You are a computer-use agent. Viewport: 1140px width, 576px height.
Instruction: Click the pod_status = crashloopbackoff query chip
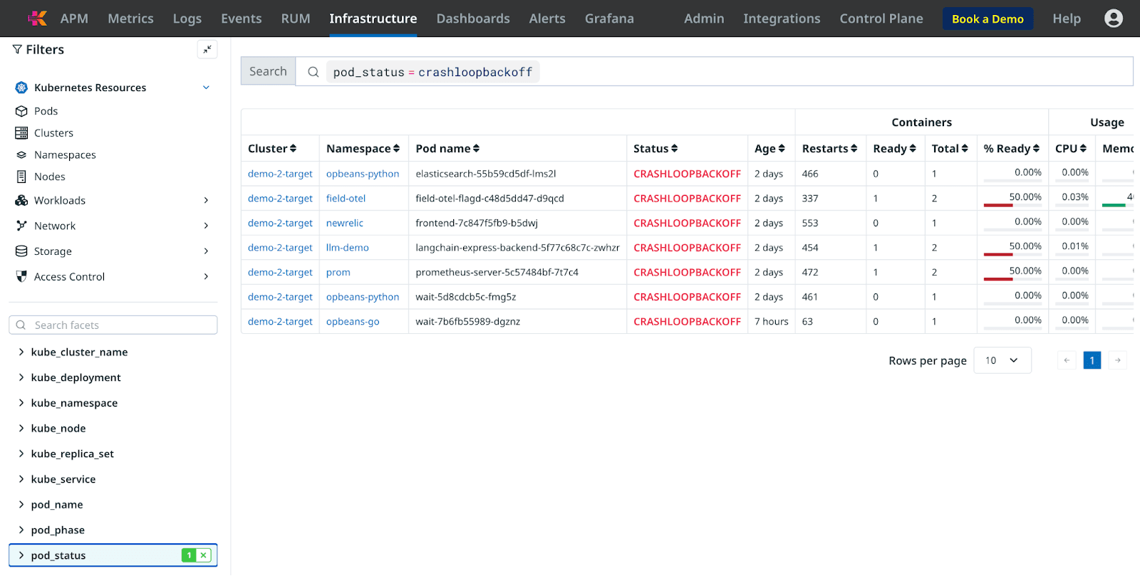click(x=432, y=72)
